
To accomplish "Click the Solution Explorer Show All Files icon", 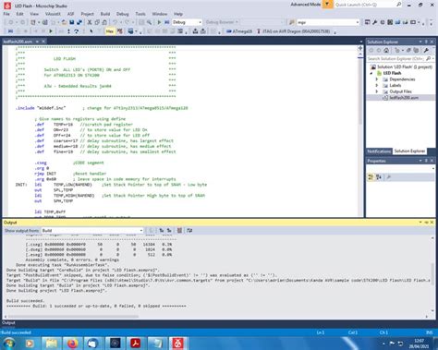I will click(416, 50).
